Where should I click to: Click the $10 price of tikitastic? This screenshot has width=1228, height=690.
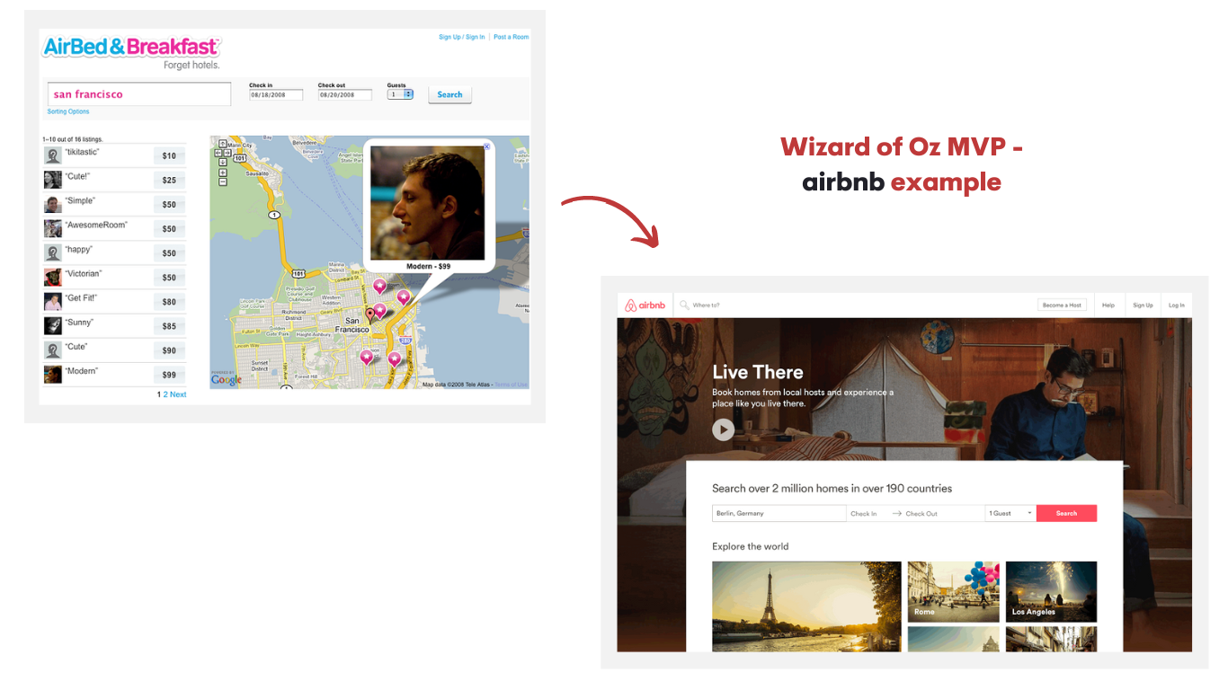[169, 155]
